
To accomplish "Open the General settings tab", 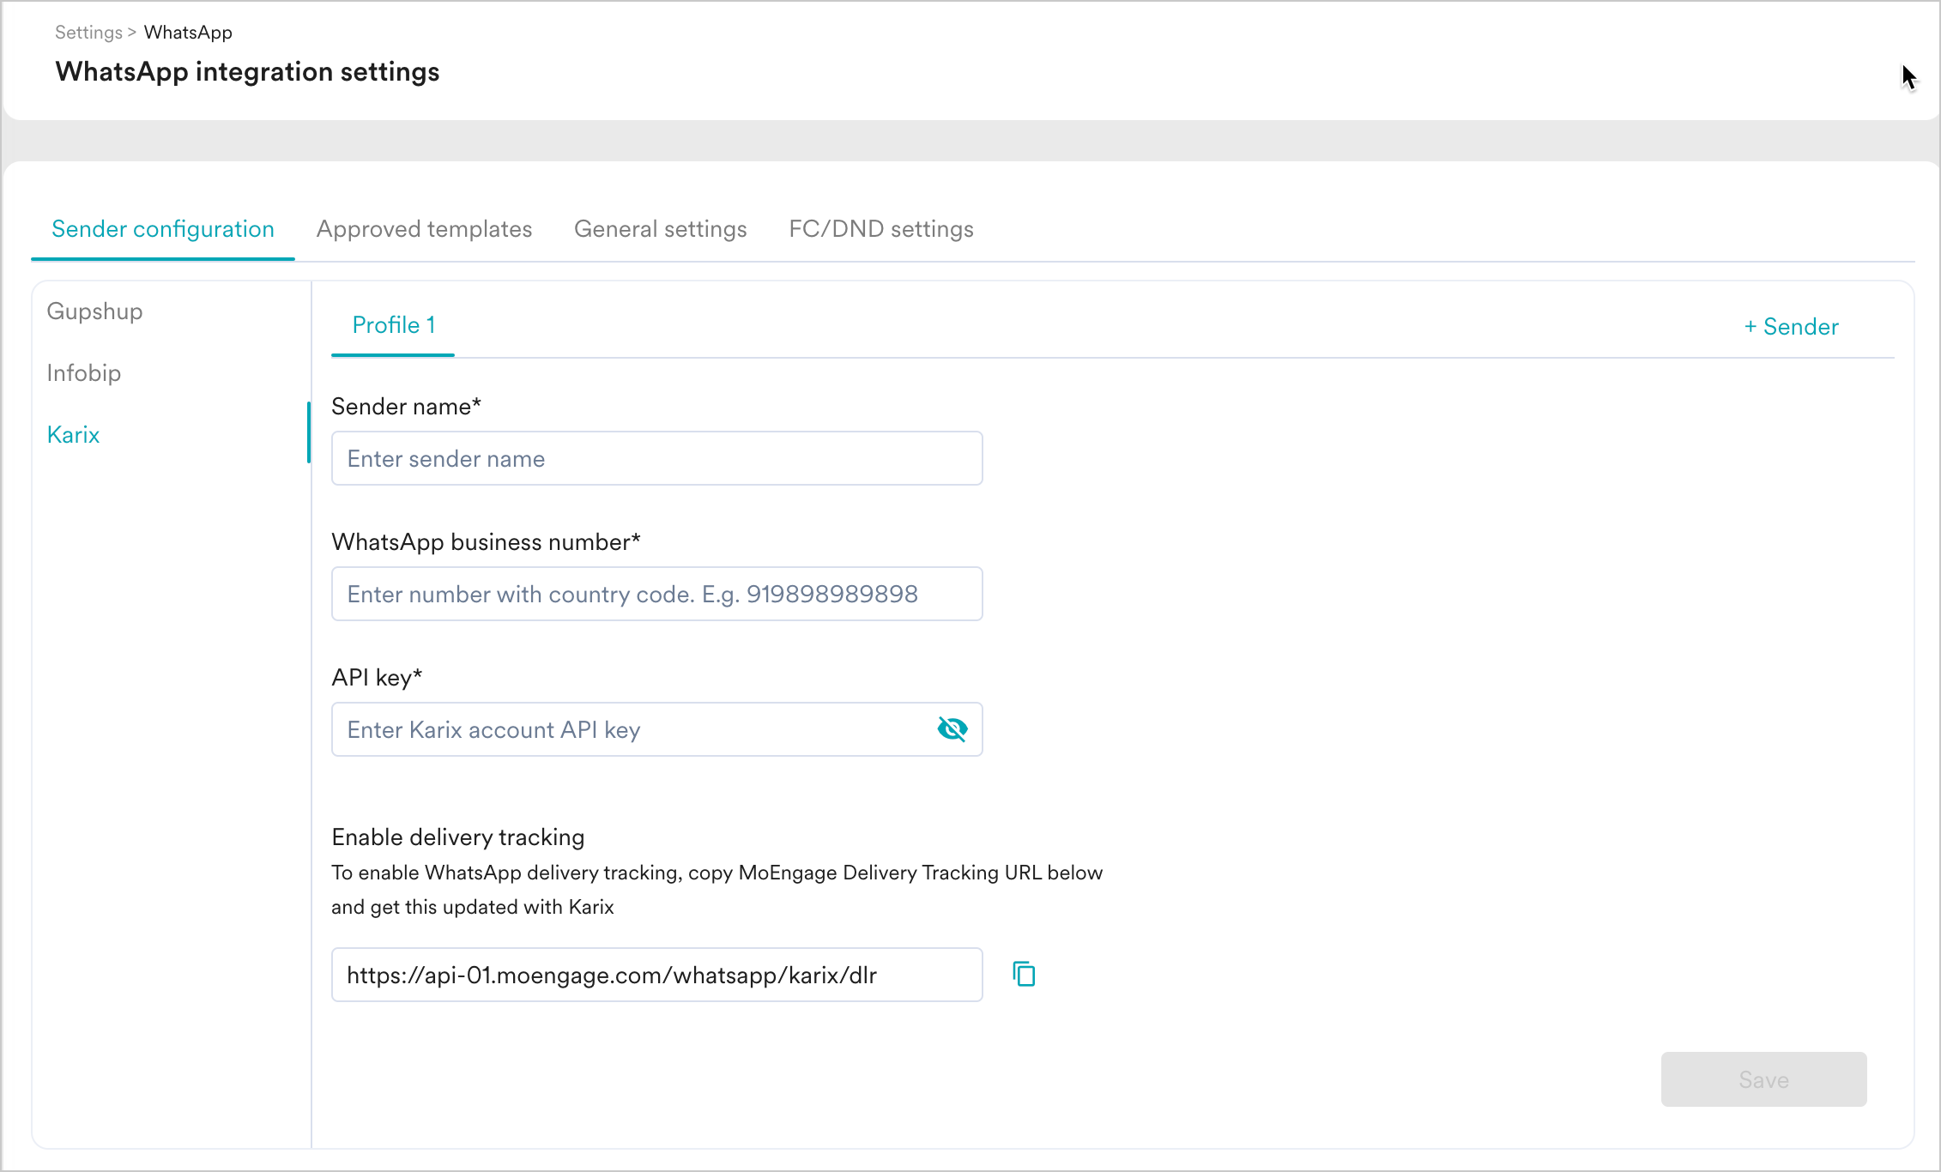I will 660,229.
